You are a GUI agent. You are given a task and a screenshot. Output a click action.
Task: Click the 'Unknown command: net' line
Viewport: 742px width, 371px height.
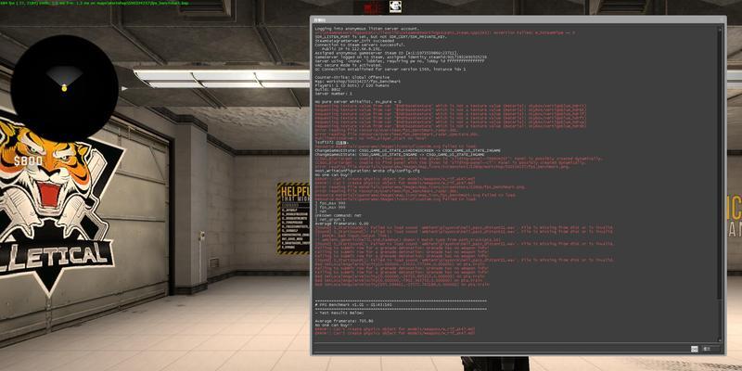(339, 216)
